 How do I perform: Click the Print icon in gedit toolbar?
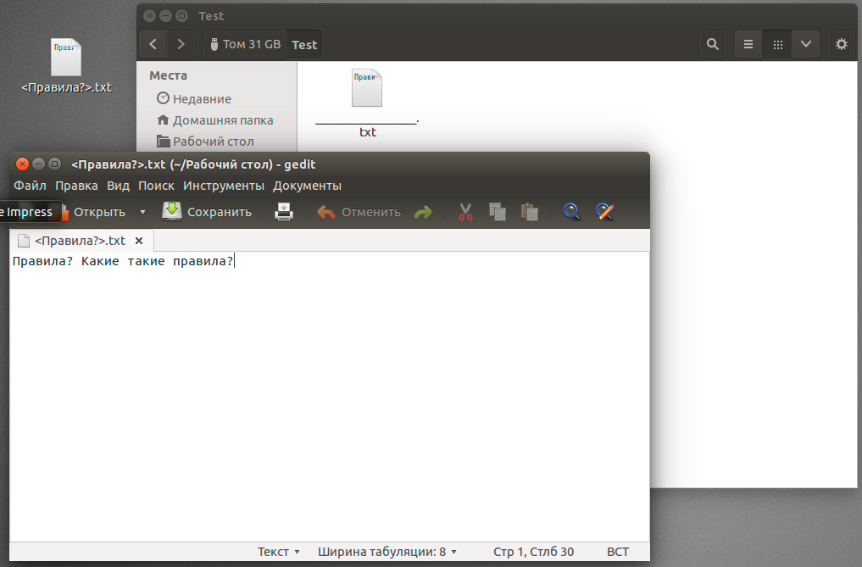pyautogui.click(x=284, y=212)
